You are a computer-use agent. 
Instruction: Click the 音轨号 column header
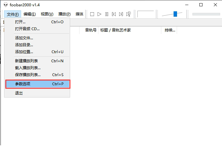coord(89,30)
